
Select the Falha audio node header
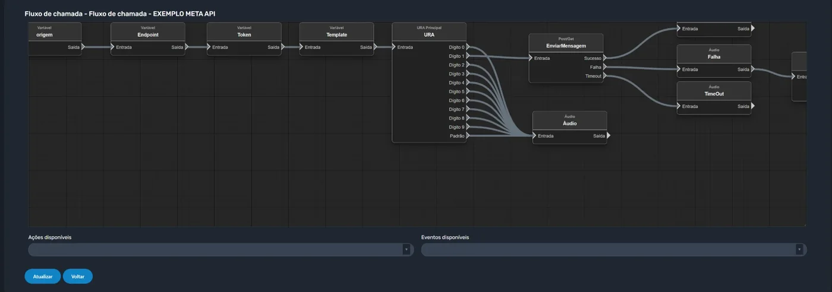[714, 54]
